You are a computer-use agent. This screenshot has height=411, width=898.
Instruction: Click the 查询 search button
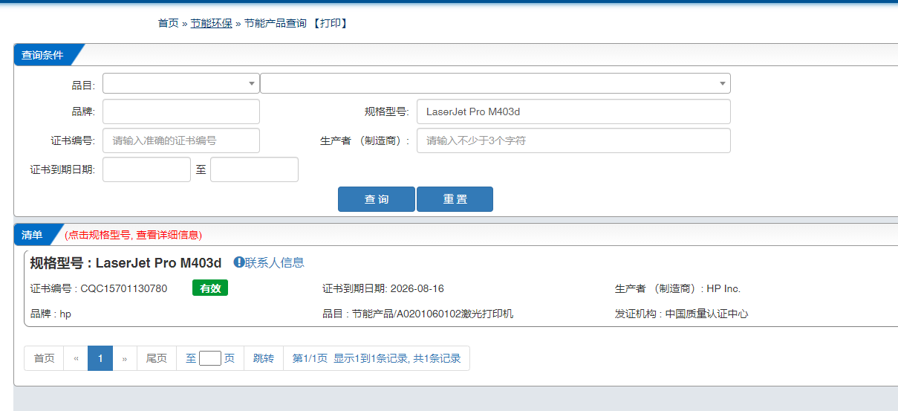point(377,199)
